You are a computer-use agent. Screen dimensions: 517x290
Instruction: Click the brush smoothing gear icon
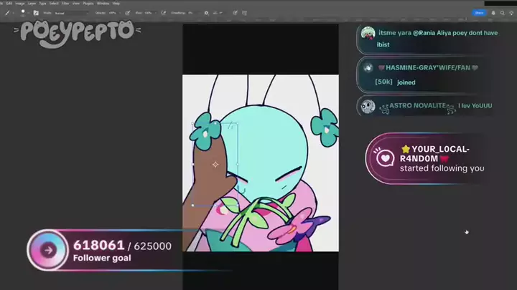click(x=206, y=12)
